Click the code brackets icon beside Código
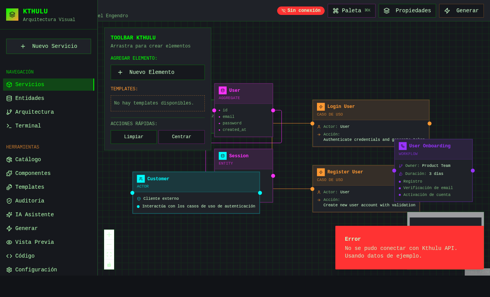490x297 pixels. point(9,256)
